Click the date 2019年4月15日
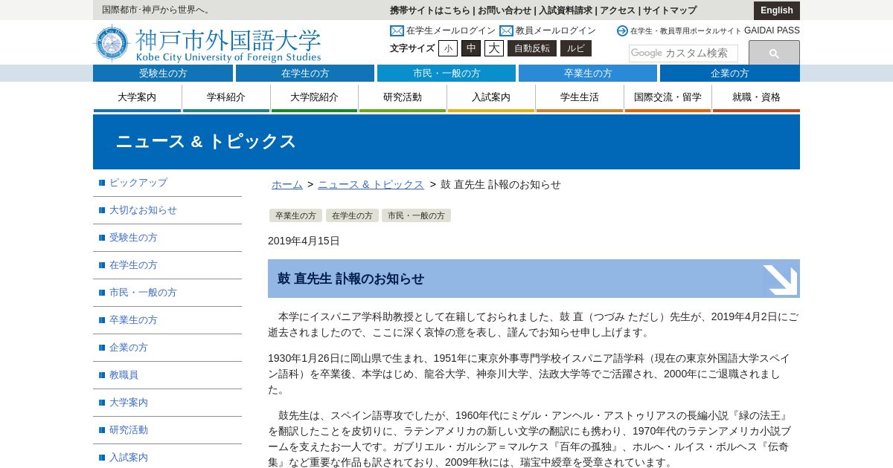Image resolution: width=893 pixels, height=468 pixels. point(304,241)
